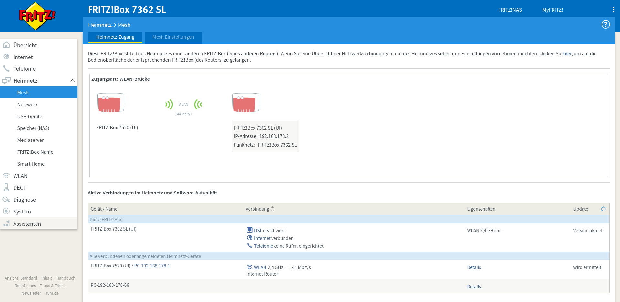
Task: Select USB-Geräte submenu item
Action: click(39, 116)
